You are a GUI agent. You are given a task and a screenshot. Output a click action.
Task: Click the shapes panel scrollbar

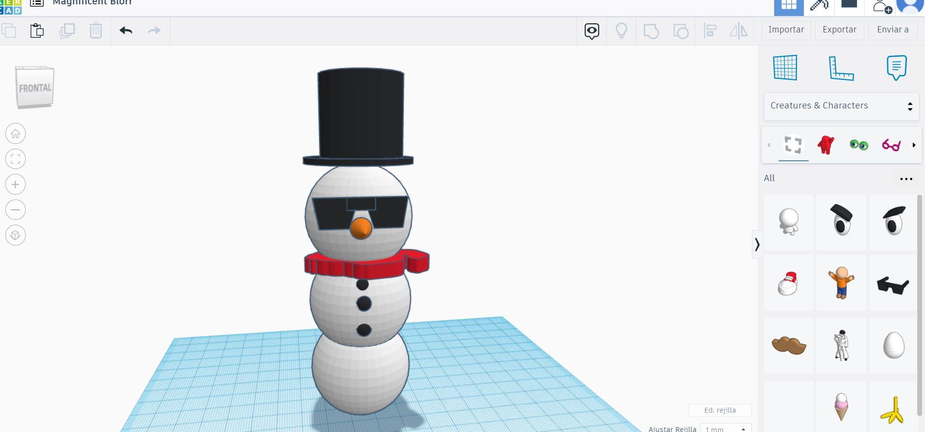920,305
